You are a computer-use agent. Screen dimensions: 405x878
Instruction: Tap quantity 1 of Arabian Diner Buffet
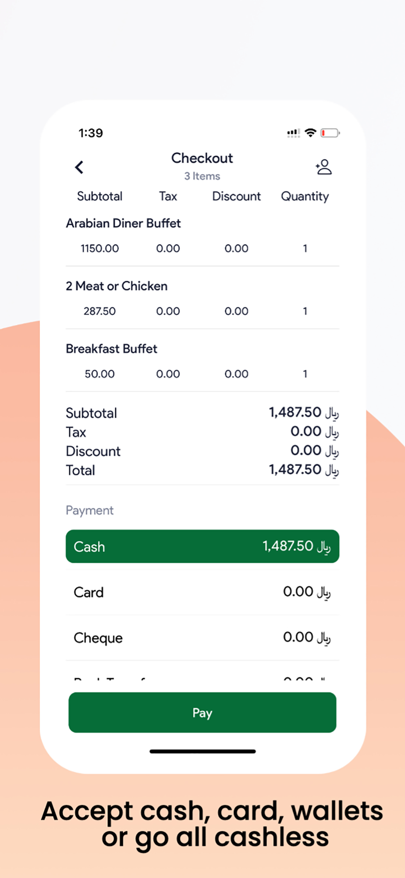(x=305, y=248)
